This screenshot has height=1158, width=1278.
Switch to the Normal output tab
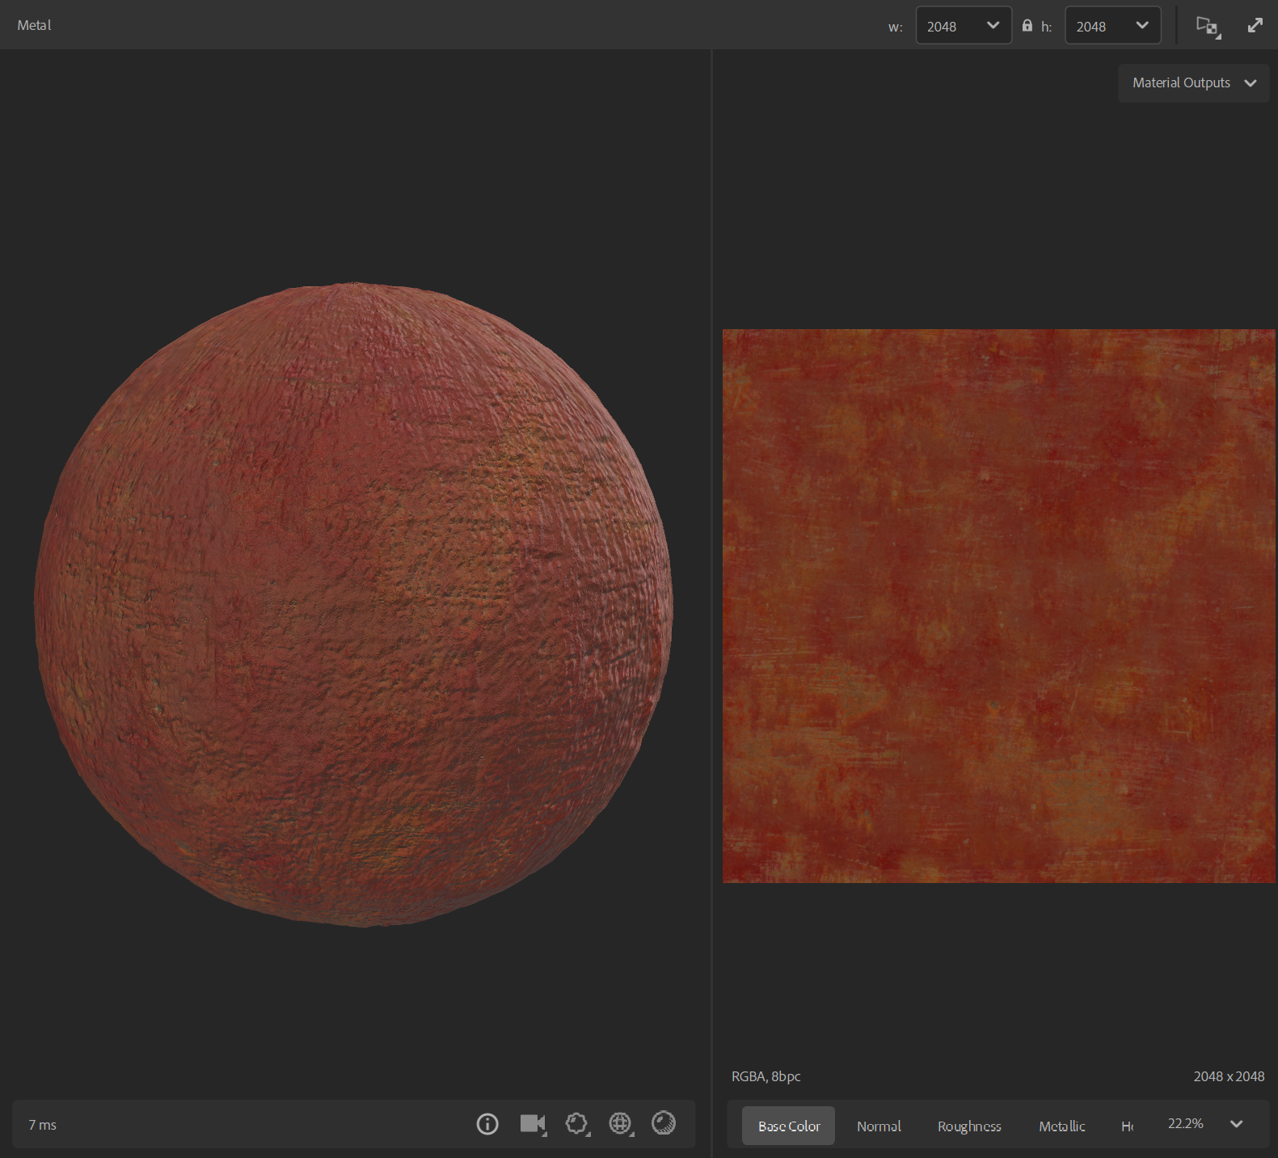[879, 1126]
